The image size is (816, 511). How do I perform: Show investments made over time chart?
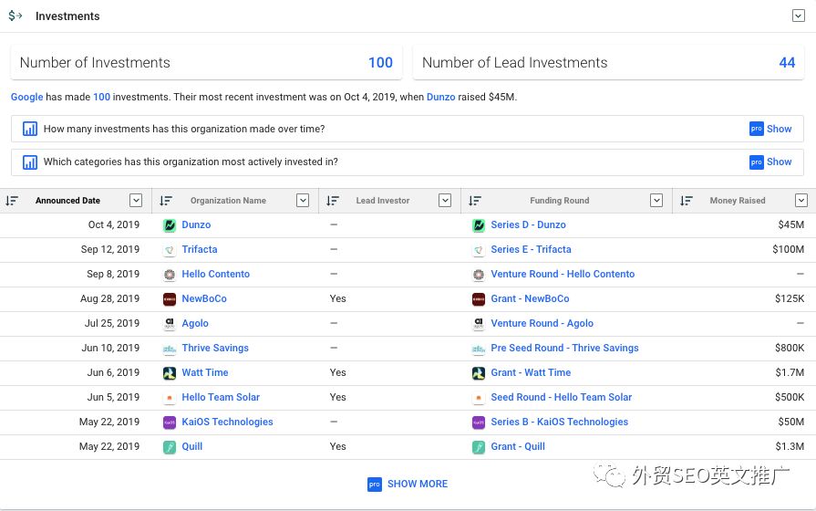pos(770,129)
